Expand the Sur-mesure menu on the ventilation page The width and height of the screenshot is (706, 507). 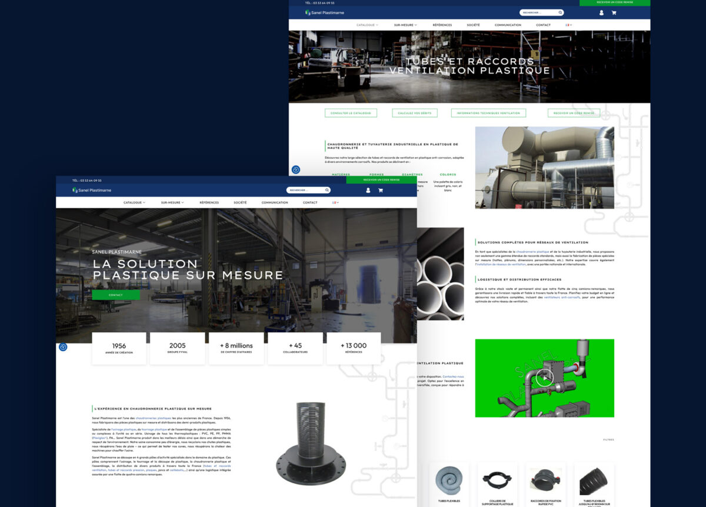tap(405, 25)
